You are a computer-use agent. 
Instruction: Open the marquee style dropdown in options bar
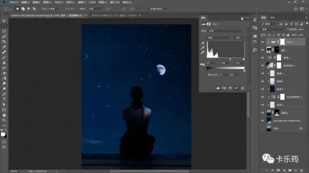95,9
